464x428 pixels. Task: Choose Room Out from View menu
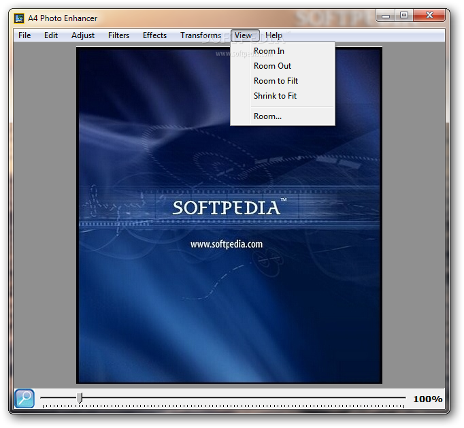pos(282,66)
